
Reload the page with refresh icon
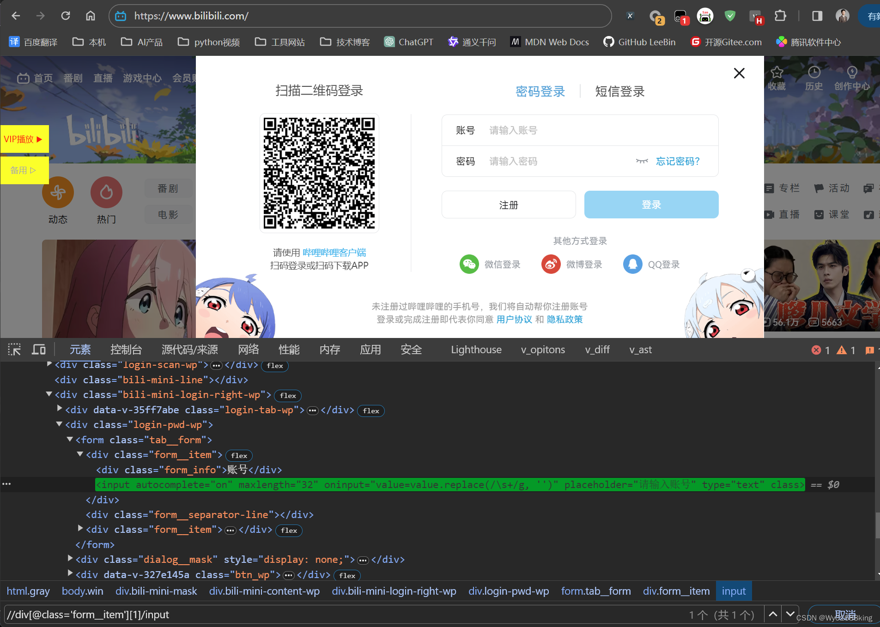(x=66, y=16)
